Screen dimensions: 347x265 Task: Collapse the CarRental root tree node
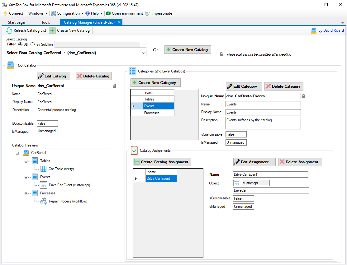(17, 153)
